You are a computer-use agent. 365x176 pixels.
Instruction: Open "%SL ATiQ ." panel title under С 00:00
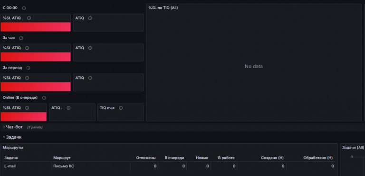coord(13,18)
